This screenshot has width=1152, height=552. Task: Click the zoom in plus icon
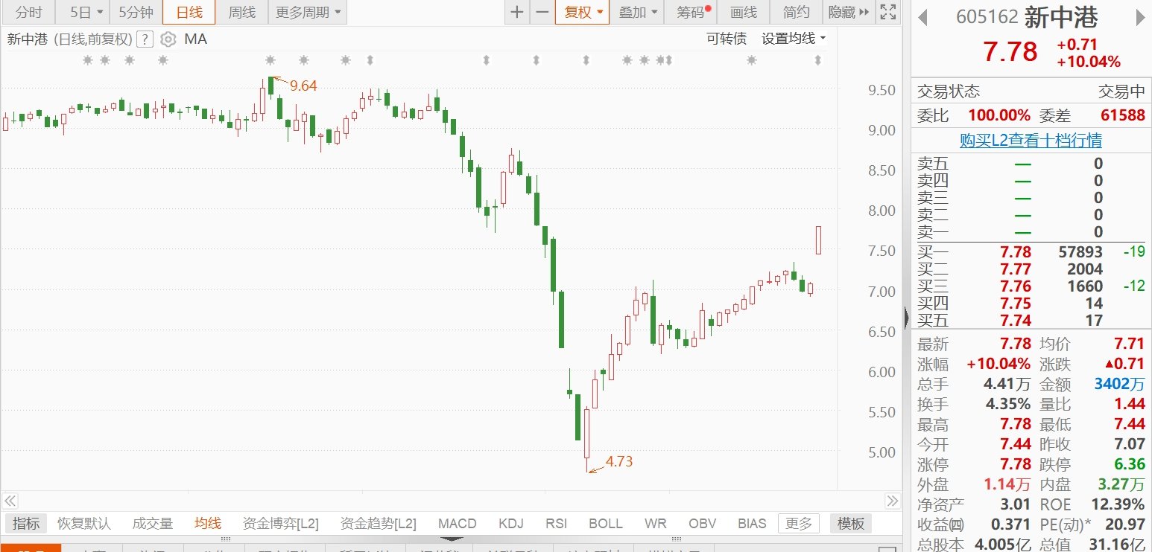point(516,12)
